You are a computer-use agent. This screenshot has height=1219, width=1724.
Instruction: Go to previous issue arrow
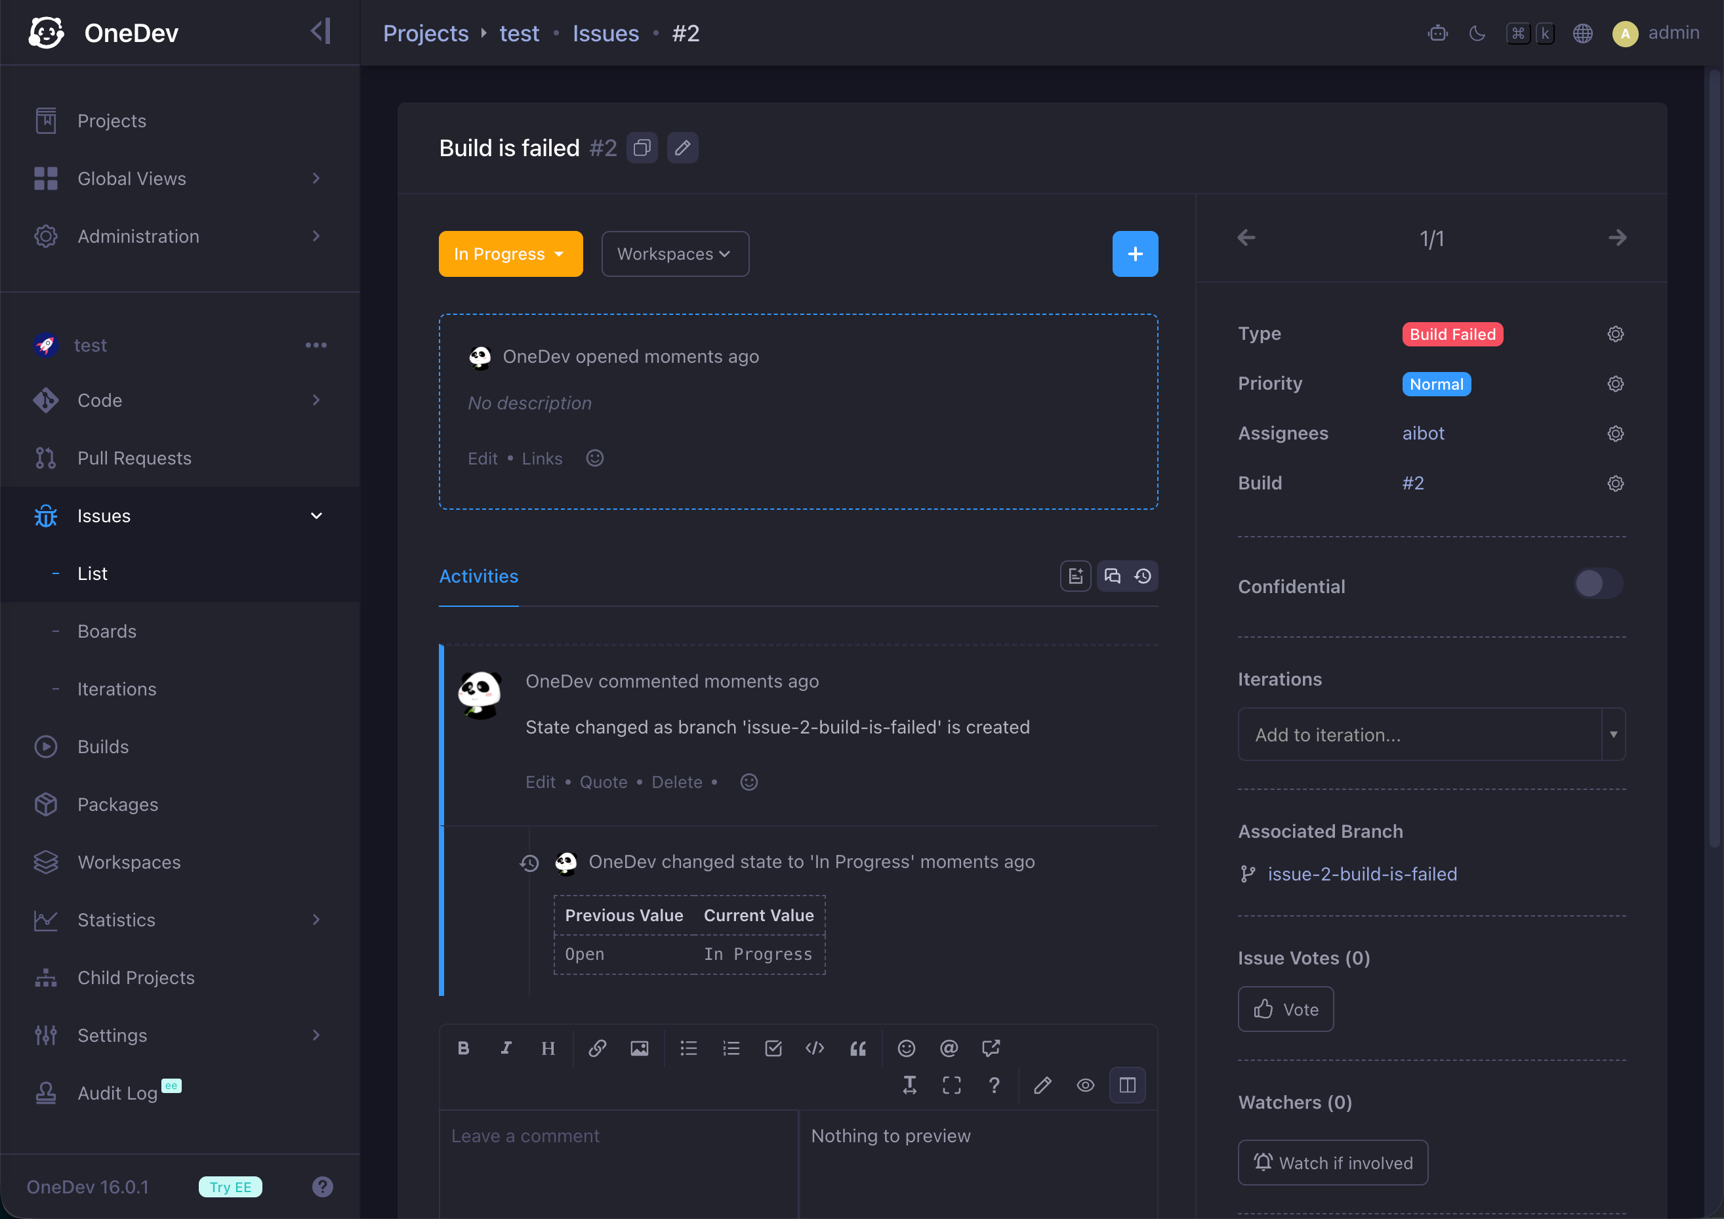[1246, 238]
